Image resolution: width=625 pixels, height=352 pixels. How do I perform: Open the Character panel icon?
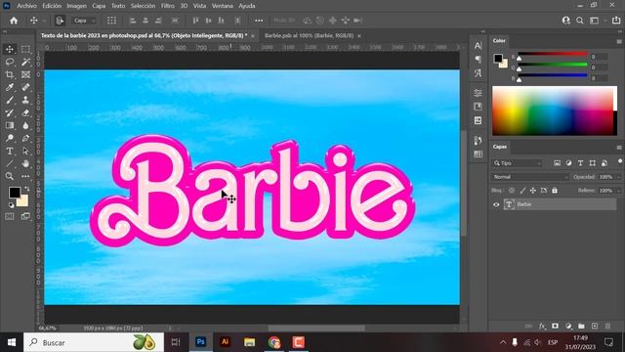(478, 46)
